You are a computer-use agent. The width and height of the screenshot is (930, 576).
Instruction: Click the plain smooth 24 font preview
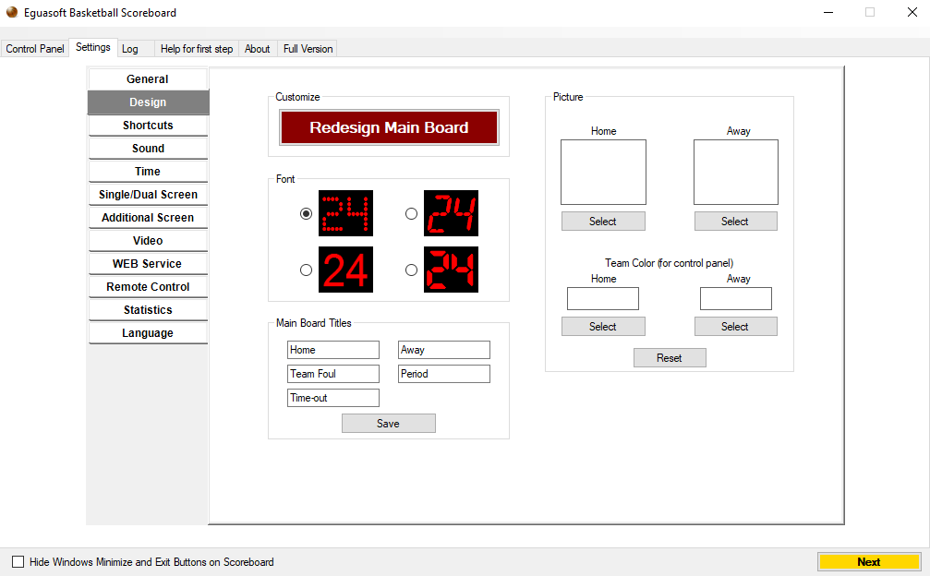pos(345,270)
